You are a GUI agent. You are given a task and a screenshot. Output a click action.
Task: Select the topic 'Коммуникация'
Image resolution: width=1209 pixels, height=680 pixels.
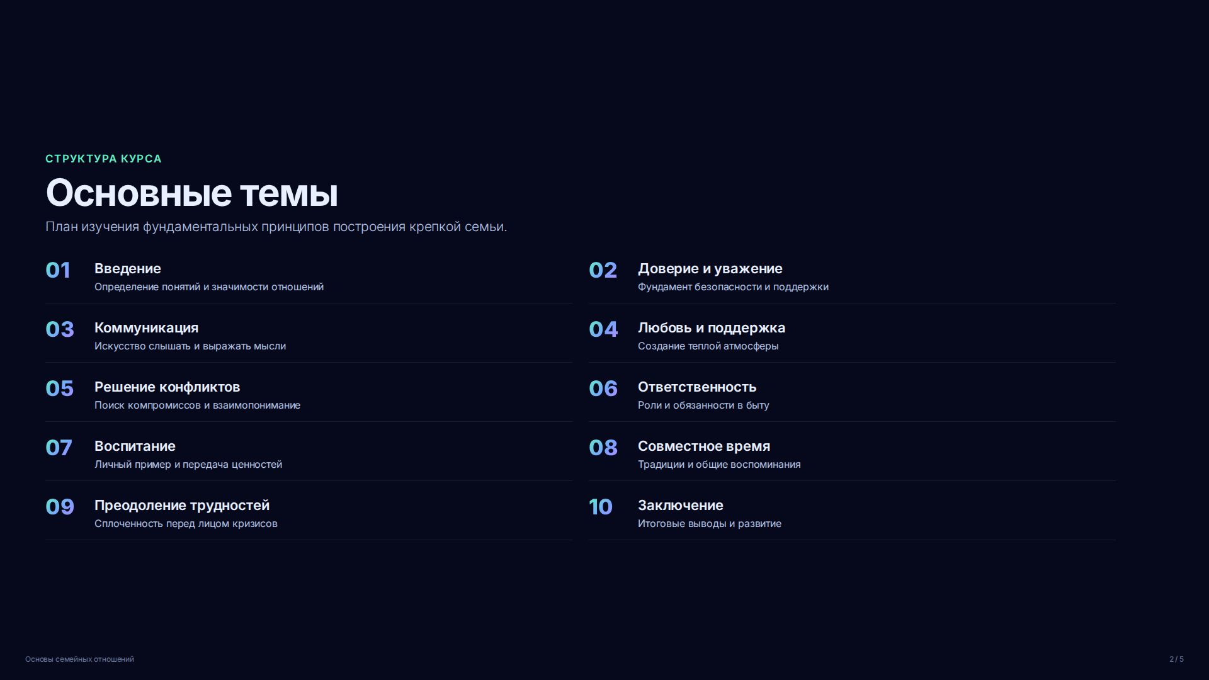(146, 328)
